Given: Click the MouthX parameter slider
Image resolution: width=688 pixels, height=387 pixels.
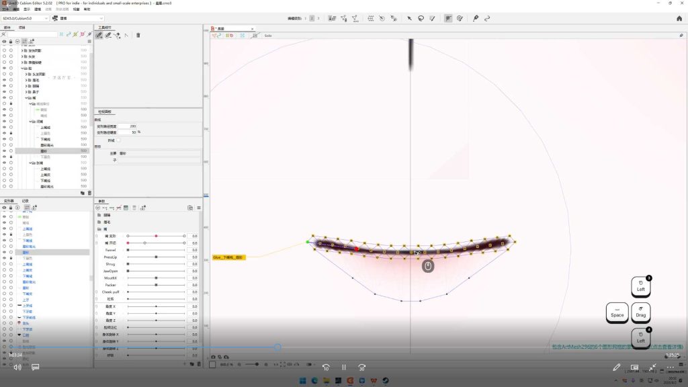Looking at the screenshot, I should coord(156,278).
